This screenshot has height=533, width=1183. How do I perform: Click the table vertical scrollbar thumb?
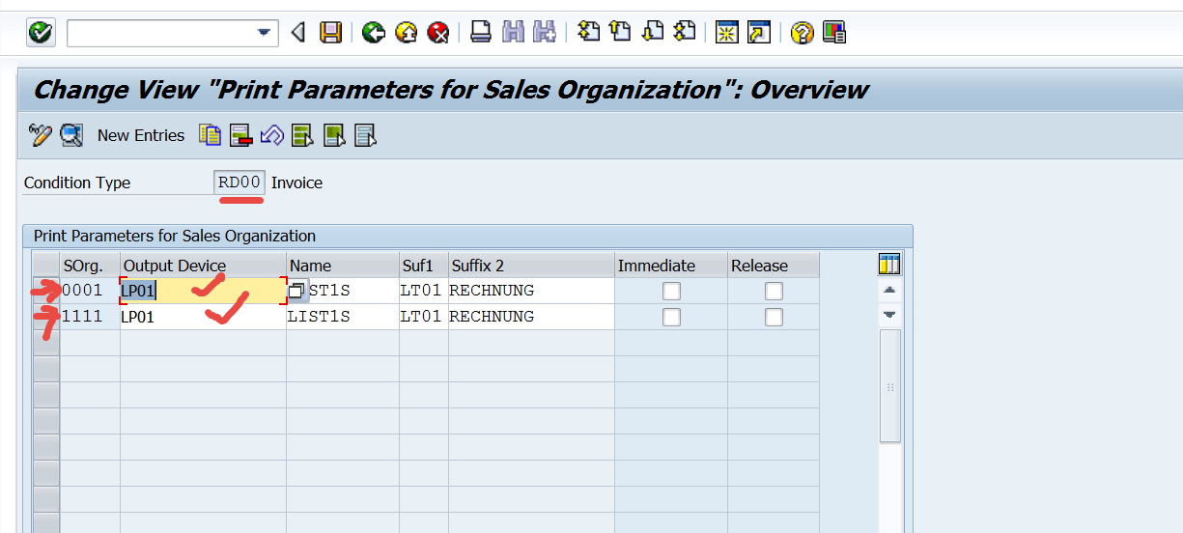point(889,386)
